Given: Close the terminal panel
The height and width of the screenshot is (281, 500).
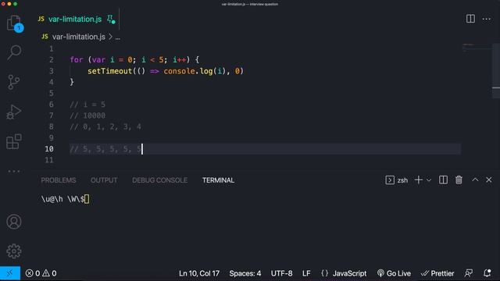Looking at the screenshot, I should click(x=489, y=180).
